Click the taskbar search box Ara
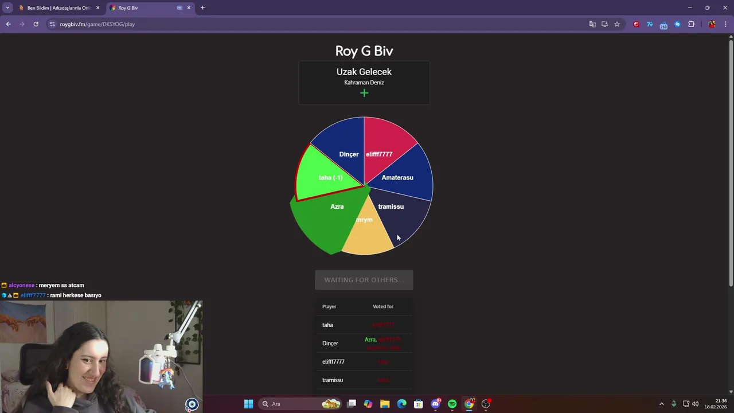This screenshot has height=413, width=734. click(301, 404)
